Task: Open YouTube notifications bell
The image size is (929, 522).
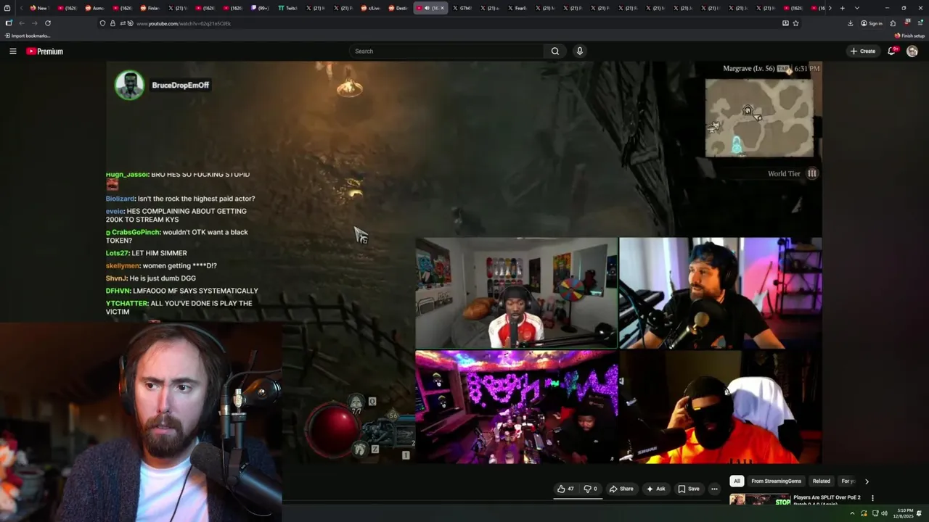Action: 891,51
